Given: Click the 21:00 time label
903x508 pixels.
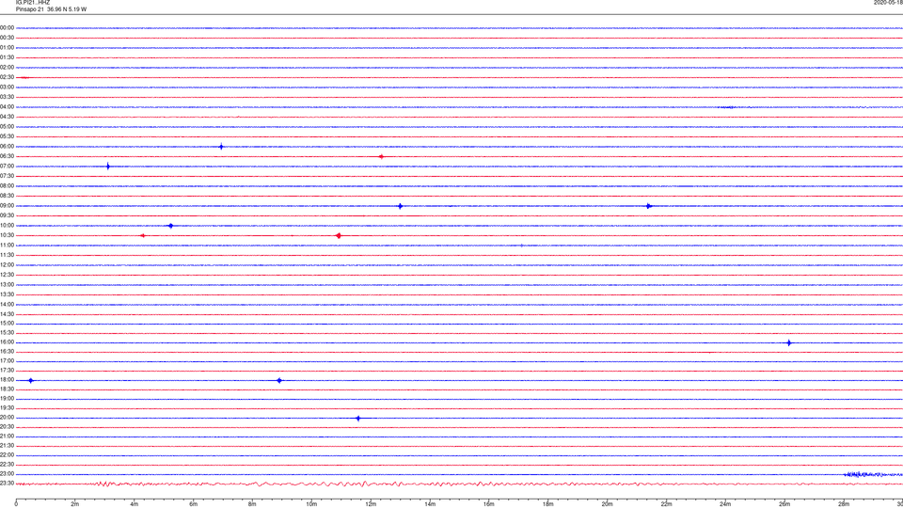Looking at the screenshot, I should coord(7,436).
